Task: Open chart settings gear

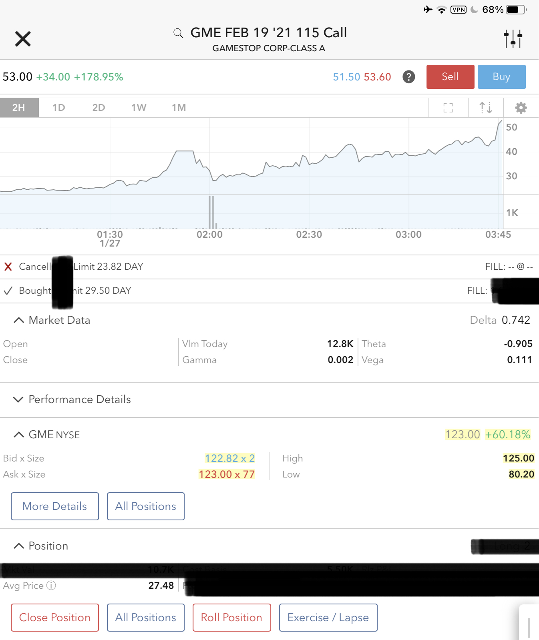Action: [521, 108]
